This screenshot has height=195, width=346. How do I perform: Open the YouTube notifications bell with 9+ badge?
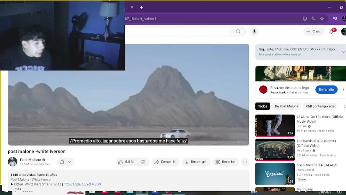coord(332,31)
